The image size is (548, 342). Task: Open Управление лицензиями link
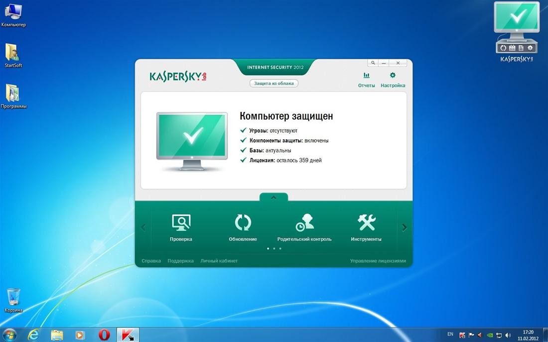coord(378,260)
